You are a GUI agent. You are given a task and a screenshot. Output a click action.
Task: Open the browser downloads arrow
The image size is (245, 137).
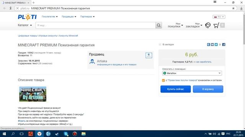tap(242, 8)
